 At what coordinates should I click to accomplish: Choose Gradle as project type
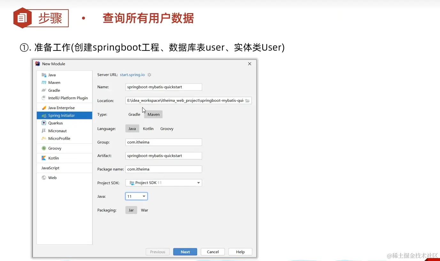pos(134,115)
